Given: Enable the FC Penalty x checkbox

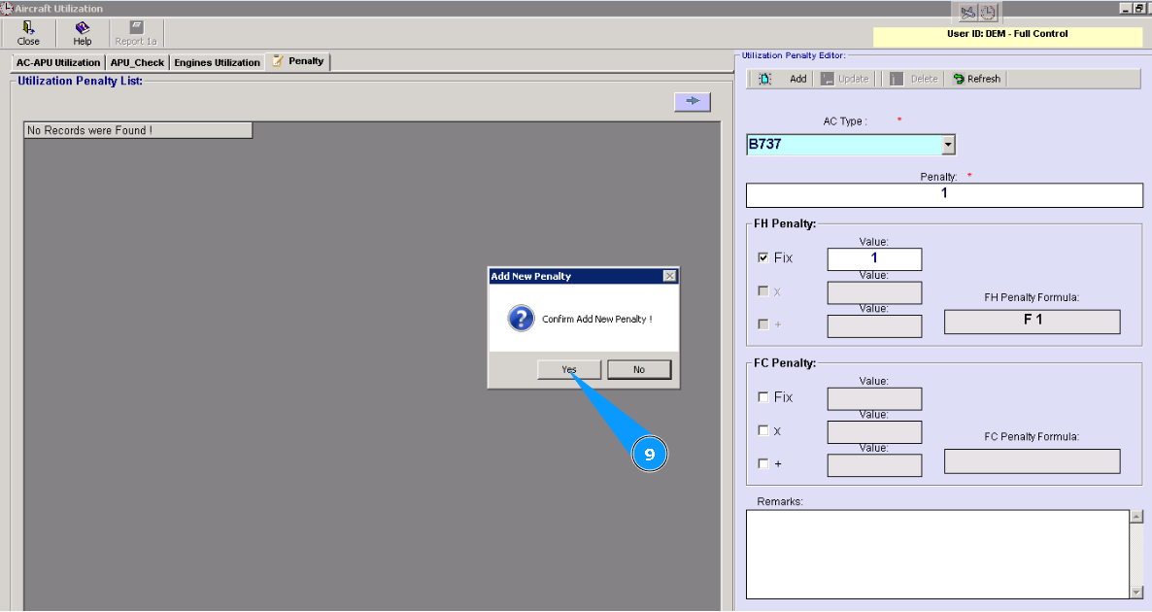Looking at the screenshot, I should tap(762, 430).
